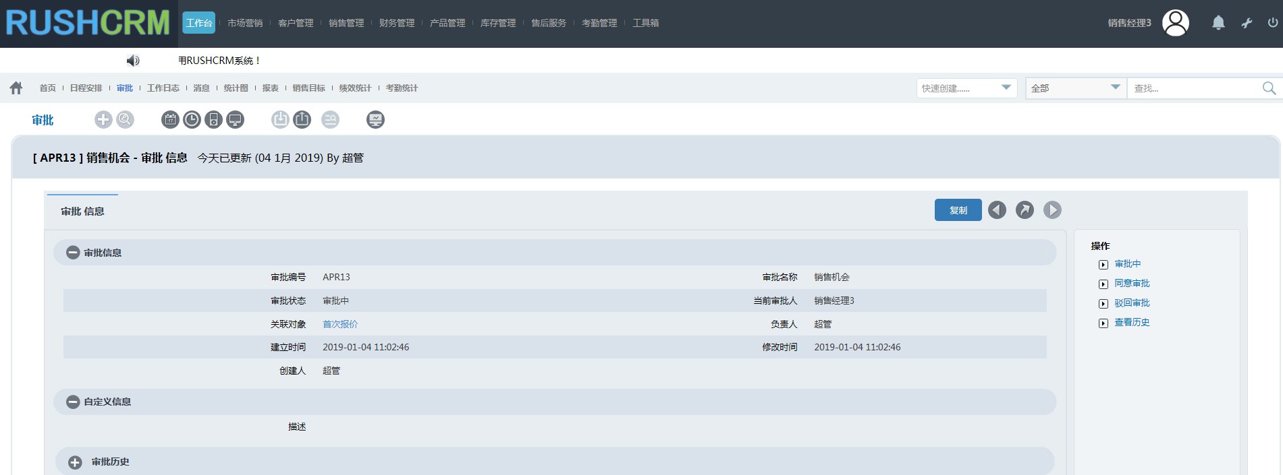Switch to the 工作日志 tab

tap(163, 88)
